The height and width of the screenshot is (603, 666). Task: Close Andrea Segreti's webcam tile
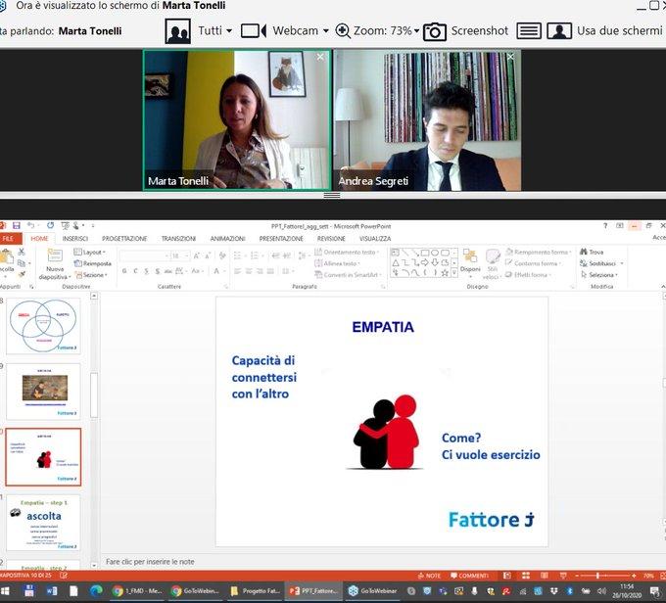pos(510,57)
